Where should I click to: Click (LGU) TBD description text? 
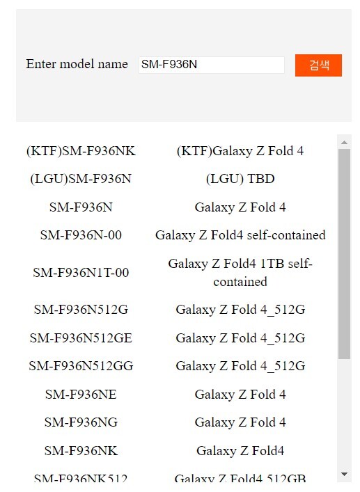point(240,179)
